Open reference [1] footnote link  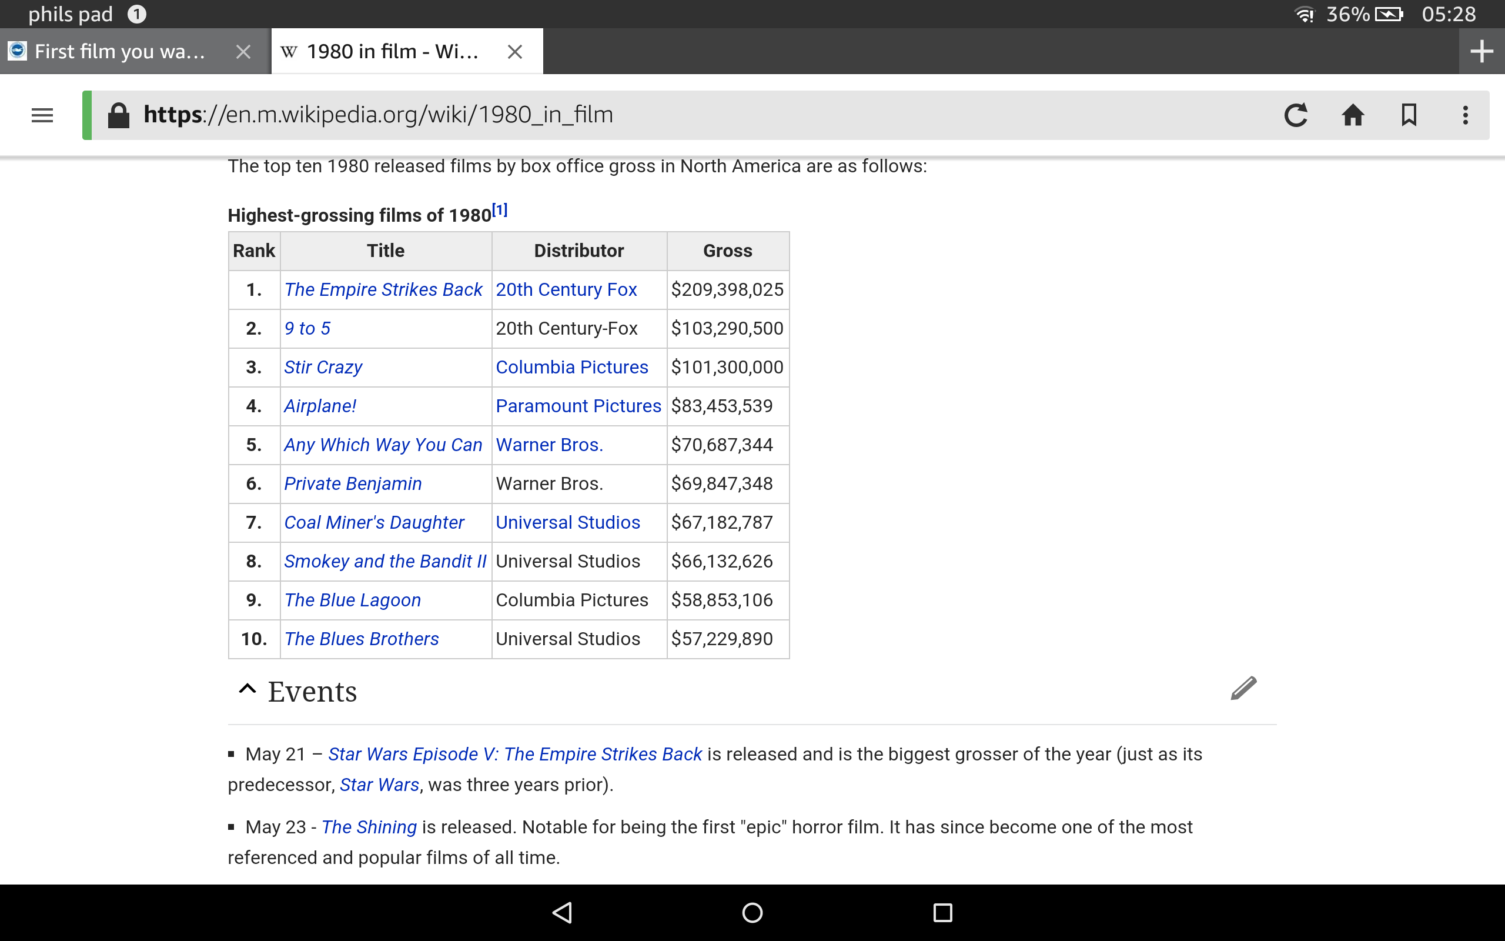click(x=499, y=210)
